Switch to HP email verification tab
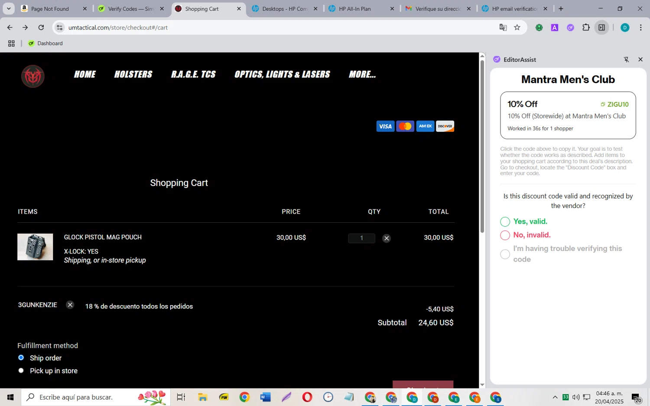 [515, 9]
